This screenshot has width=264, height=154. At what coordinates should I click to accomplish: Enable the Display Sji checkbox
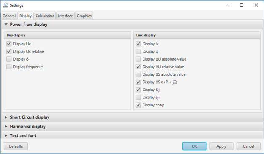pos(138,97)
